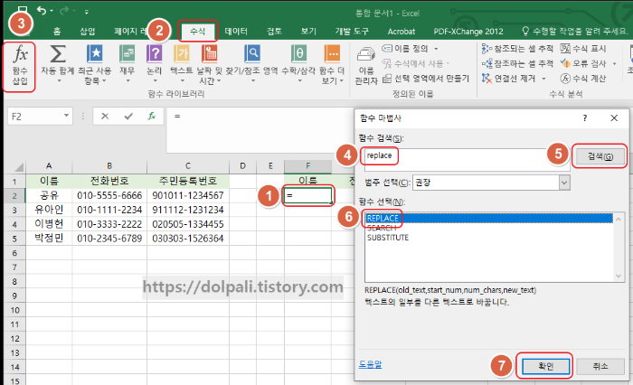The image size is (633, 385).
Task: Confirm formula entry with checkmark icon
Action: tap(128, 117)
